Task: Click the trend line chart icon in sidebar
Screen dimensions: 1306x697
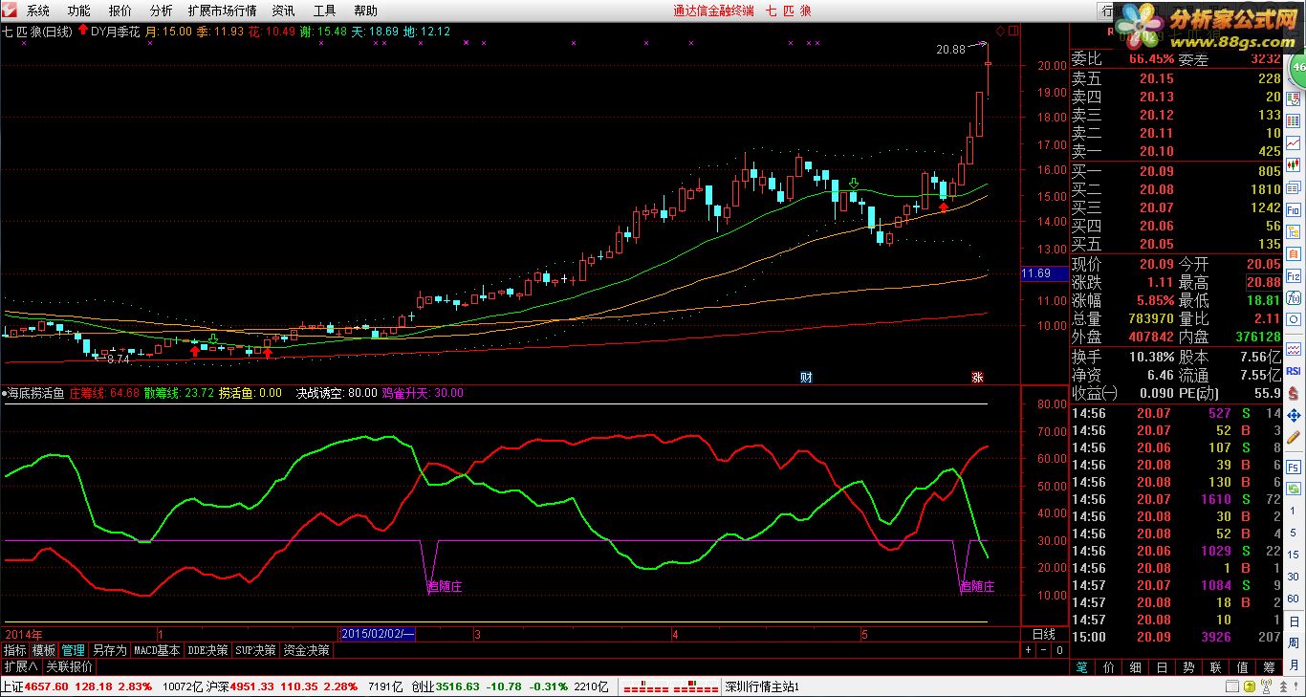Action: tap(1294, 142)
